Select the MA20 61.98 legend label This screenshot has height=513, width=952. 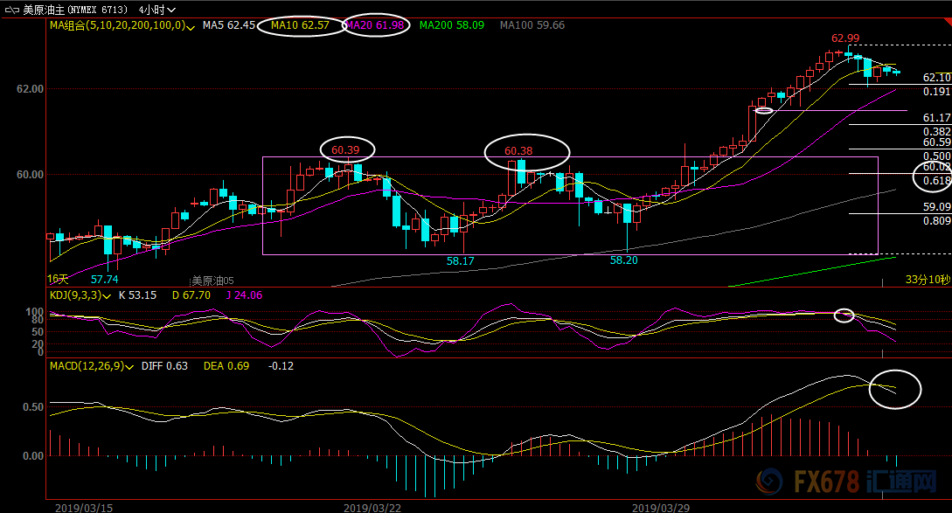(x=375, y=26)
